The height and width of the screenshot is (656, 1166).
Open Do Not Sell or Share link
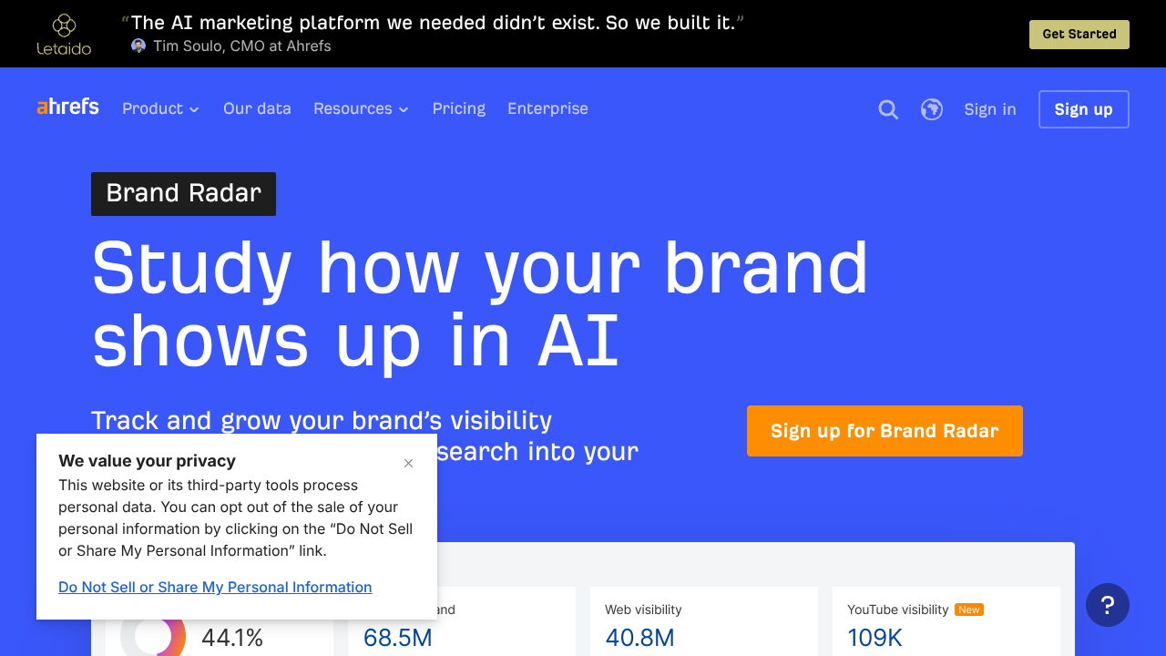tap(215, 587)
